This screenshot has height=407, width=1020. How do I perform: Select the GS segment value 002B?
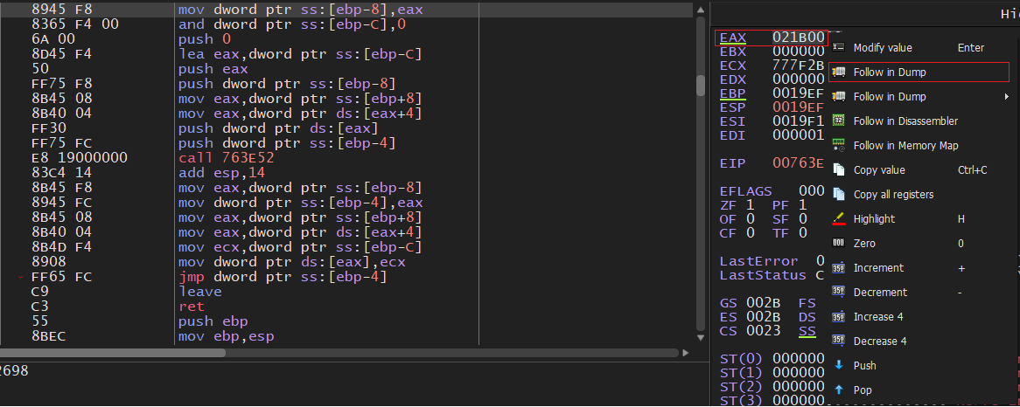pos(763,303)
